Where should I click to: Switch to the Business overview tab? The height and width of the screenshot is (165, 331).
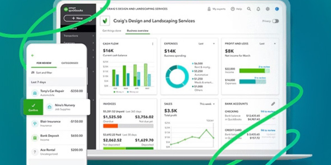point(138,31)
